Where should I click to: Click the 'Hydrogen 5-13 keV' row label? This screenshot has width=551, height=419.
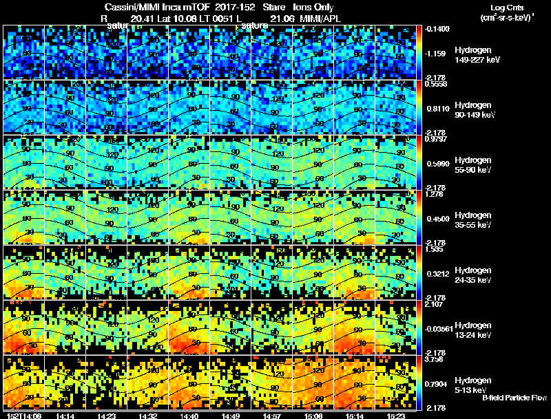473,385
